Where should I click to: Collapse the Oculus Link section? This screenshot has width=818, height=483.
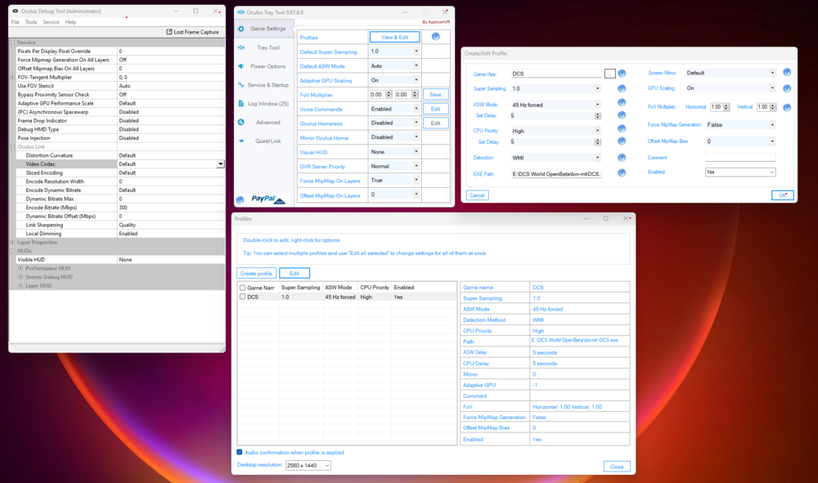(x=12, y=147)
